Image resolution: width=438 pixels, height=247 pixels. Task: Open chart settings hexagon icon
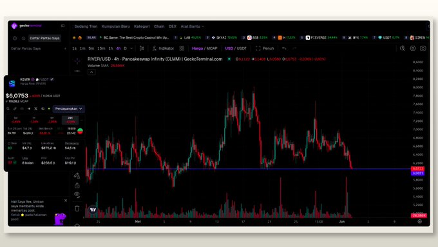coord(413,48)
